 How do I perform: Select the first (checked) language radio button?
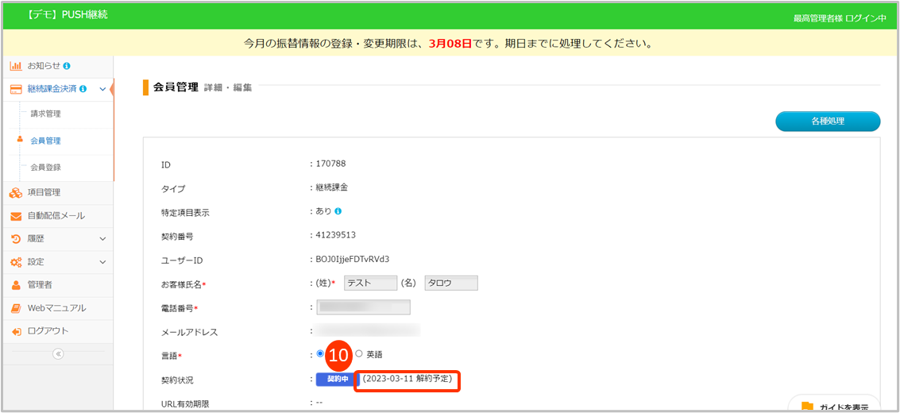coord(320,353)
